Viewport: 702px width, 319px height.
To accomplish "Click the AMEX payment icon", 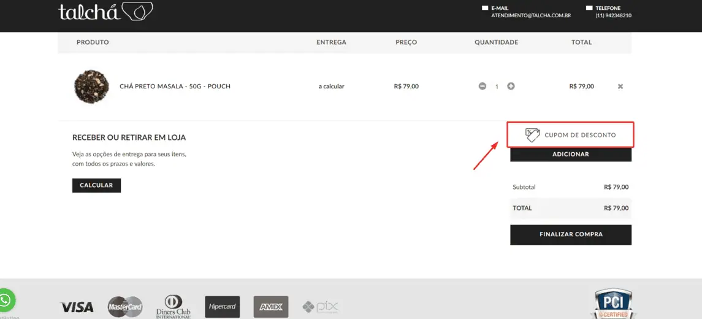I will tap(271, 307).
